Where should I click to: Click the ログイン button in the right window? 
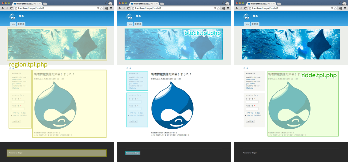250,121
